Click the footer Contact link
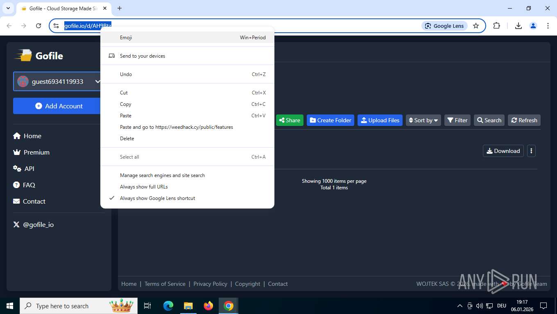This screenshot has width=557, height=314. [278, 284]
